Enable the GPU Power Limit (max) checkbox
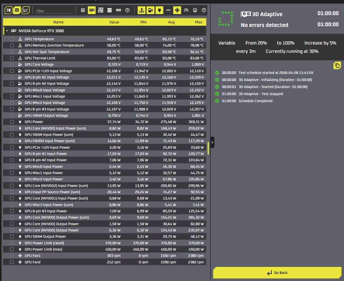The width and height of the screenshot is (344, 281). [12, 249]
